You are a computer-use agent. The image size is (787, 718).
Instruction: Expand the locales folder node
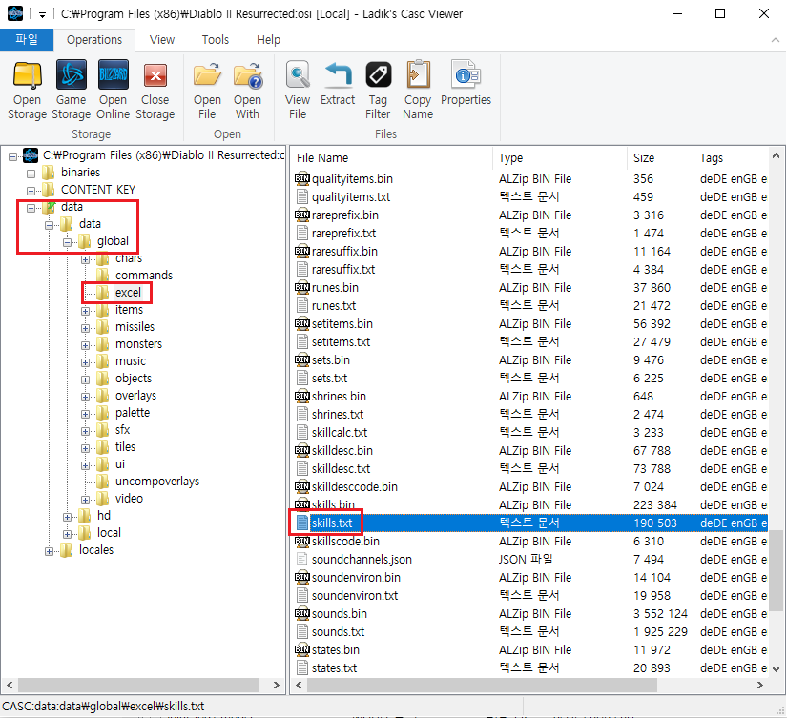coord(49,551)
